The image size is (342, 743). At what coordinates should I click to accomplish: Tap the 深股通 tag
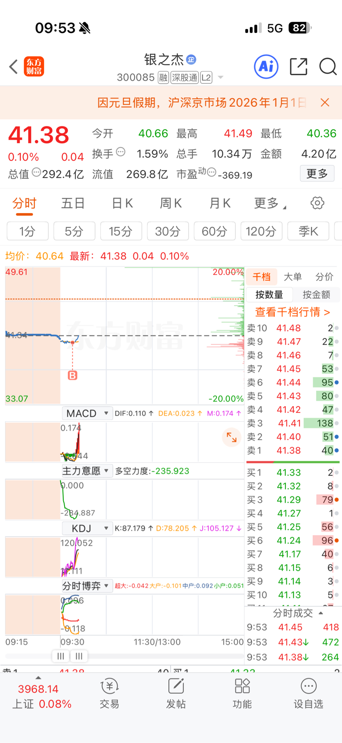(x=184, y=78)
